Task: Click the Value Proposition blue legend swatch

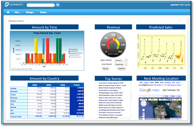Action: 69,57
